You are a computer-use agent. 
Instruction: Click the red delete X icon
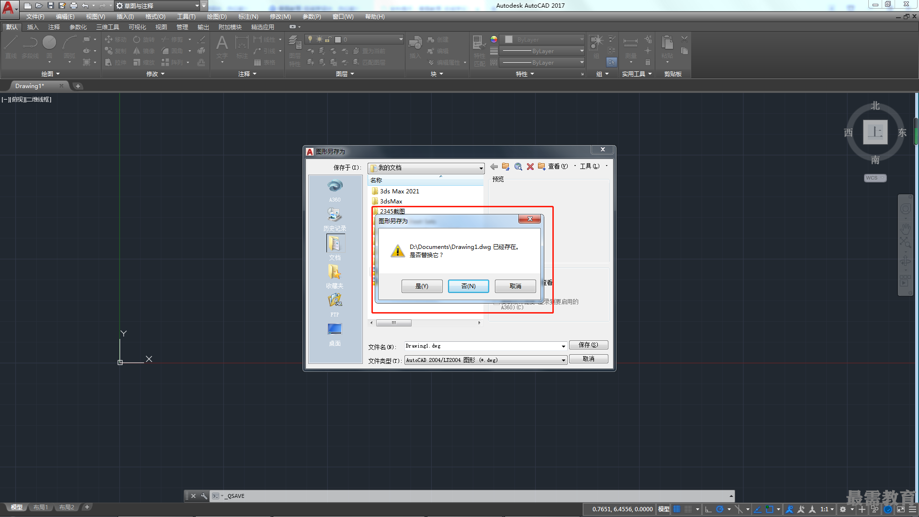(530, 167)
